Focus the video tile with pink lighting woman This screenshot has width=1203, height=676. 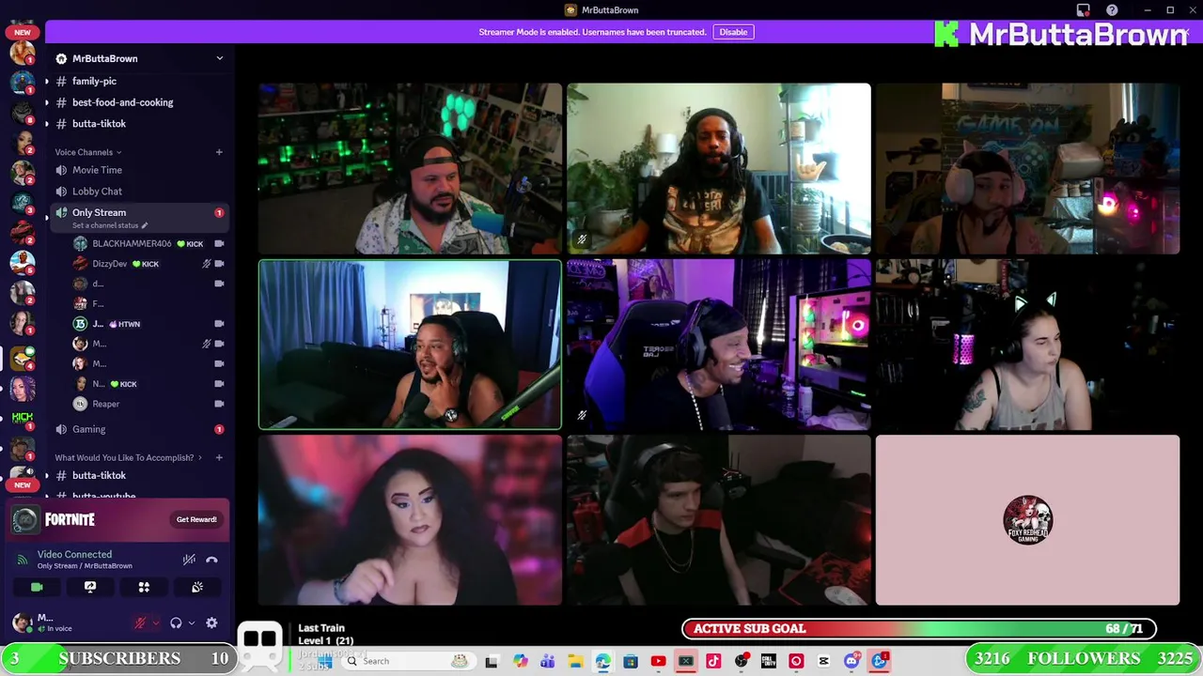coord(410,520)
